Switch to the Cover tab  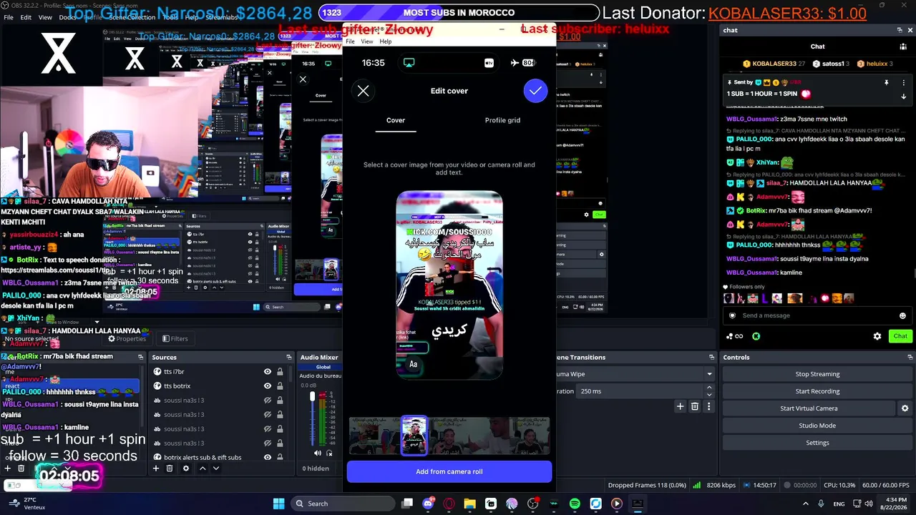(x=396, y=120)
